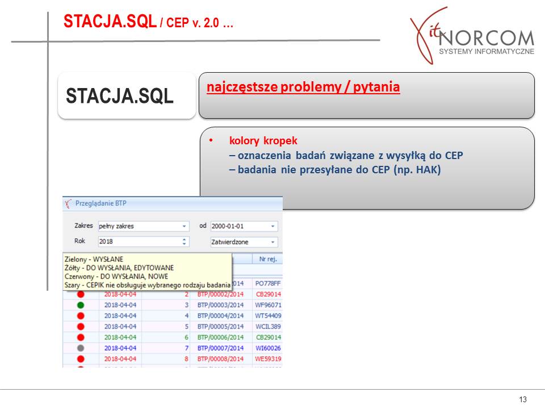Viewport: 545px width, 409px height.
Task: Click the STACJA.SQL box label
Action: click(120, 96)
